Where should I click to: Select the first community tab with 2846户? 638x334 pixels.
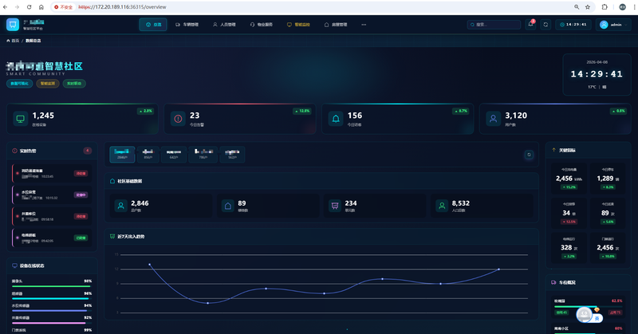coord(122,154)
